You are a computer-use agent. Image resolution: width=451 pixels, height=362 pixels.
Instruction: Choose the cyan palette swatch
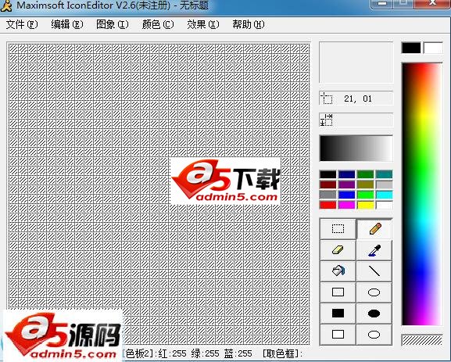[x=384, y=195]
